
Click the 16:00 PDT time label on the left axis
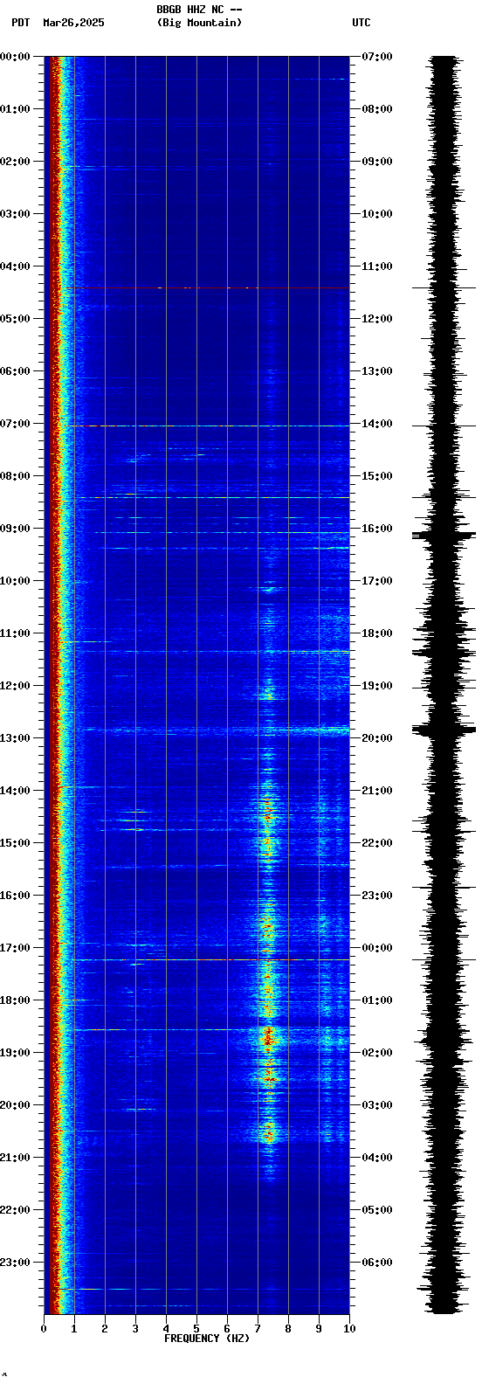pos(15,896)
